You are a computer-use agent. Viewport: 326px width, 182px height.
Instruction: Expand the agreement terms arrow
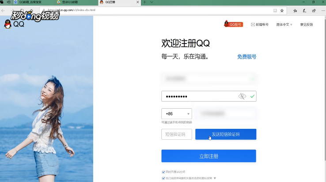[215, 178]
